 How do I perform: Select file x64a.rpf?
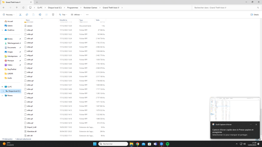click(x=30, y=30)
